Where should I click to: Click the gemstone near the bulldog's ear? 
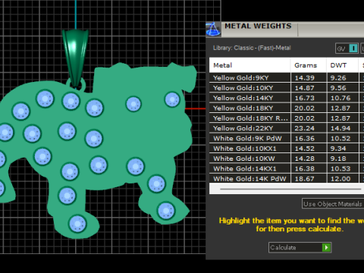click(172, 99)
